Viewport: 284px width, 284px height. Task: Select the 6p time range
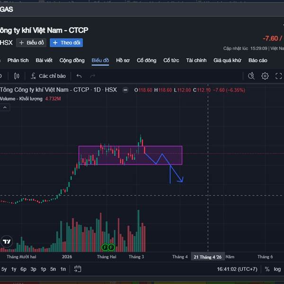click(23, 269)
